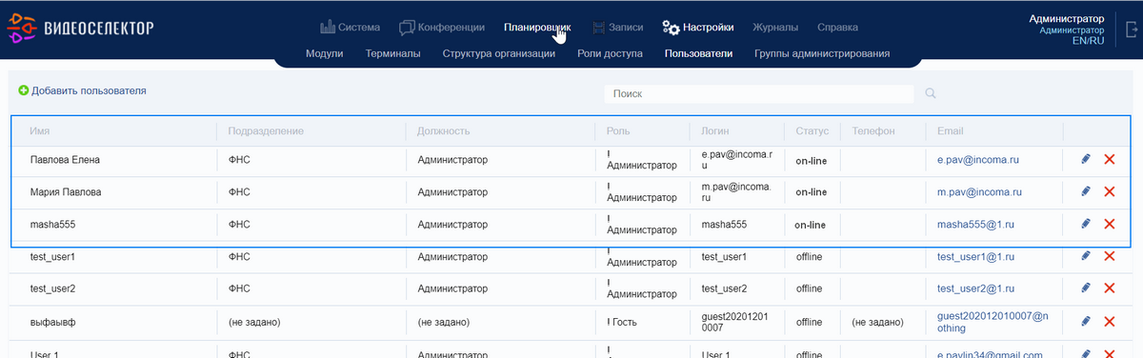Open the Конференции menu
Image resolution: width=1143 pixels, height=358 pixels.
(442, 28)
